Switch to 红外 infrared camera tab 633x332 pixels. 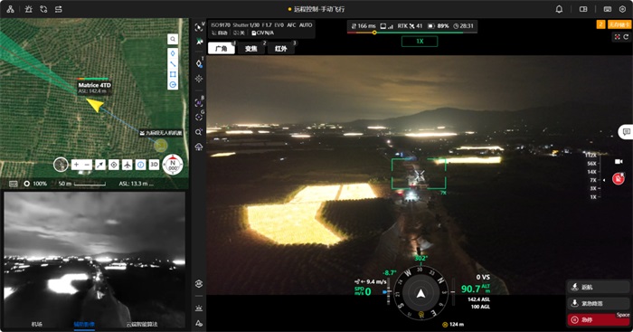[281, 49]
